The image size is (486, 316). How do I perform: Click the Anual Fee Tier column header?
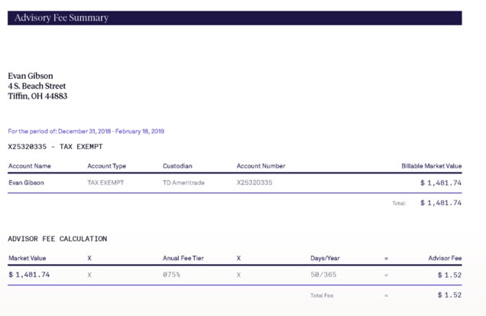pos(184,259)
